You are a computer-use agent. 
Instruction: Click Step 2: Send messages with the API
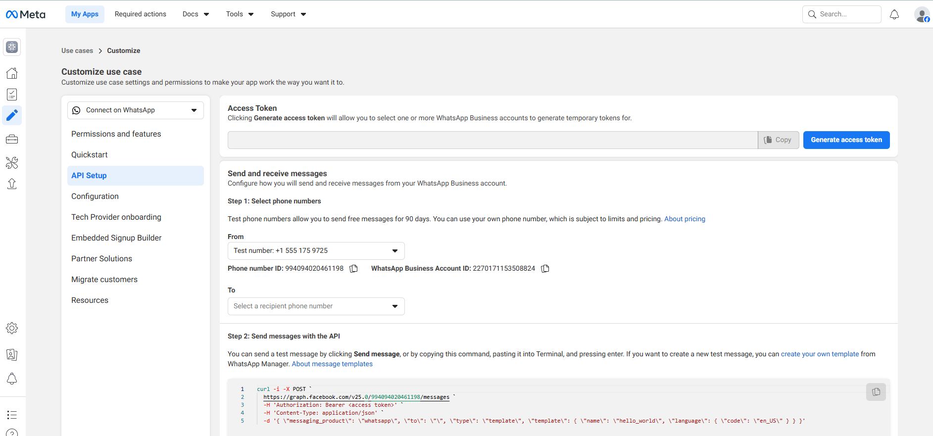[284, 336]
